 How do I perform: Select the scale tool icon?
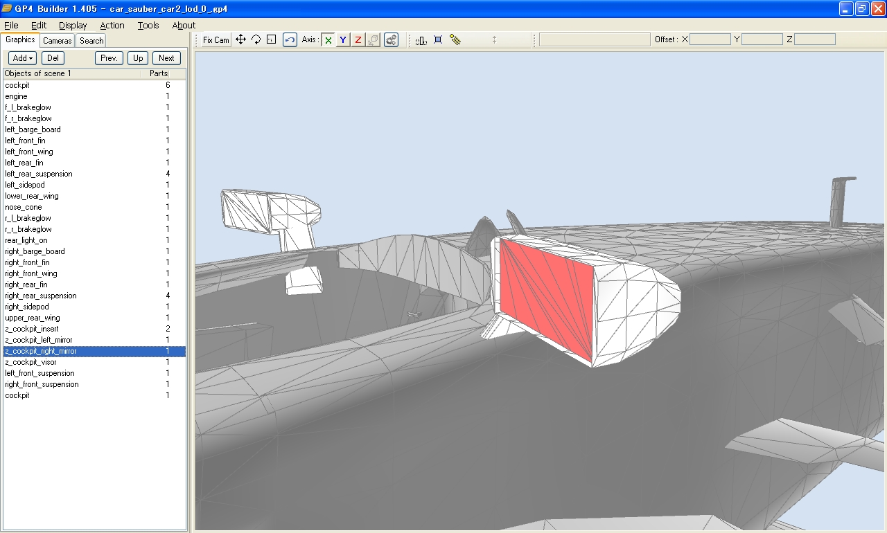click(x=271, y=39)
